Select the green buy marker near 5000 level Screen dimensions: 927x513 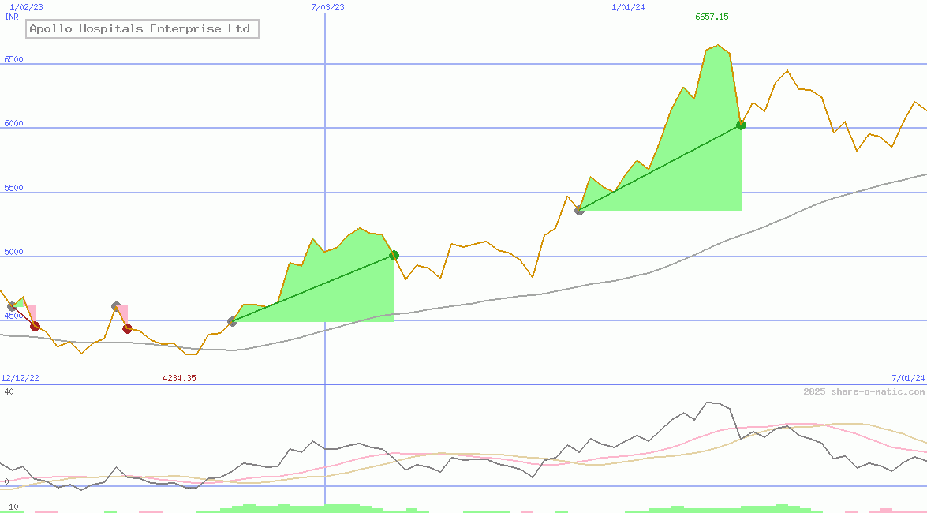point(393,255)
